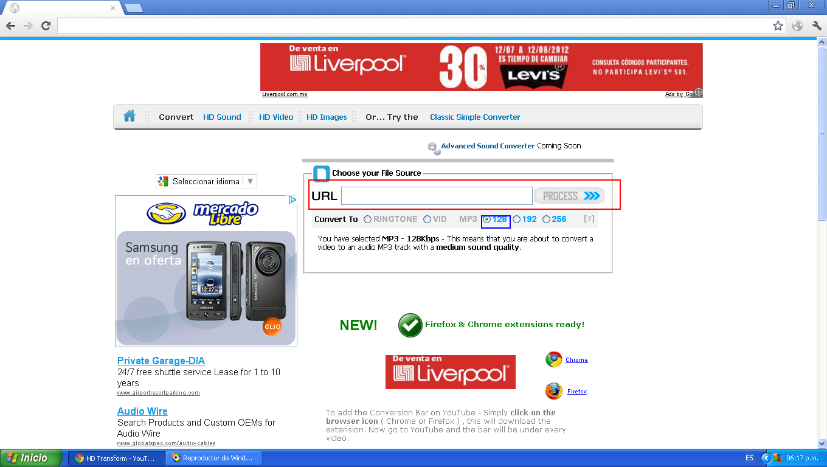Image resolution: width=827 pixels, height=467 pixels.
Task: Click the green checkmark extensions icon
Action: click(410, 325)
